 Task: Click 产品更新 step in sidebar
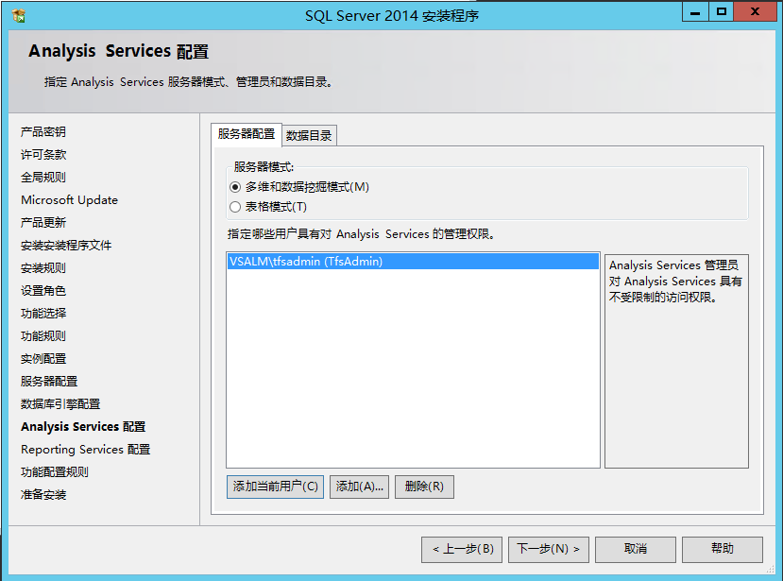click(x=43, y=223)
